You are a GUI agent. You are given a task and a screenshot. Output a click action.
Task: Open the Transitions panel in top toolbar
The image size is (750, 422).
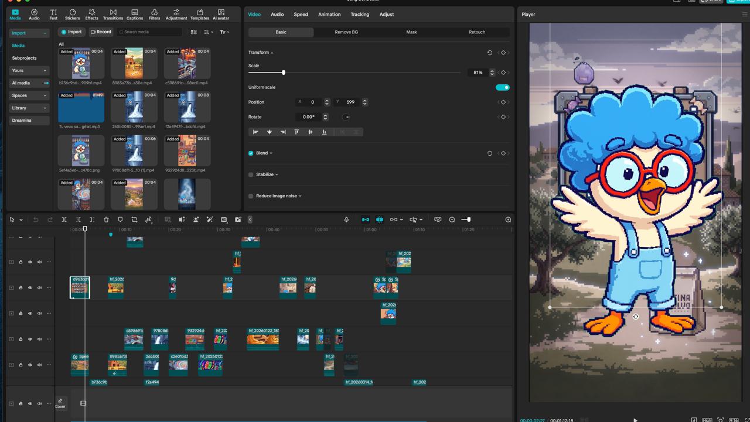[113, 14]
